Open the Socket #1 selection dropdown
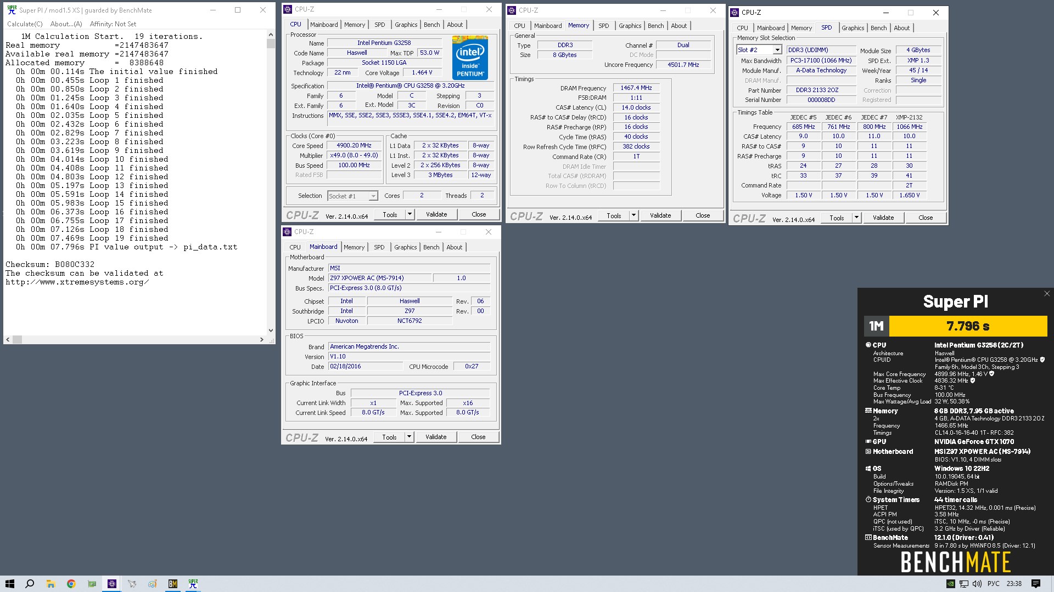 373,196
